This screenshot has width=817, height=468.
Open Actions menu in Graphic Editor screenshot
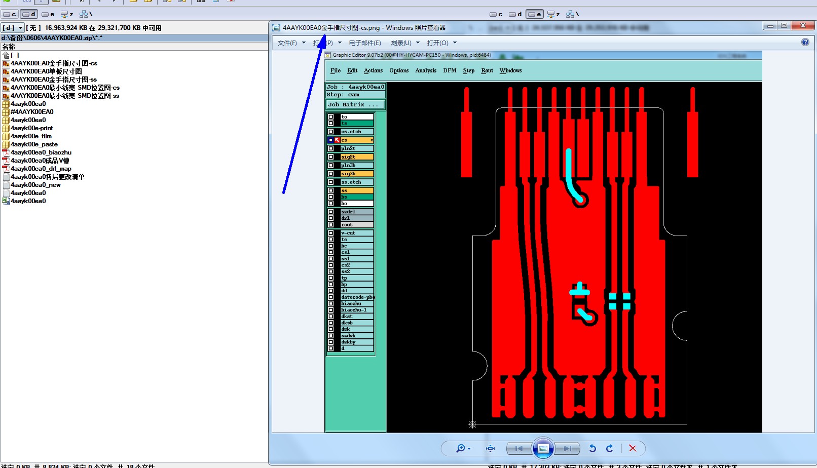[373, 70]
